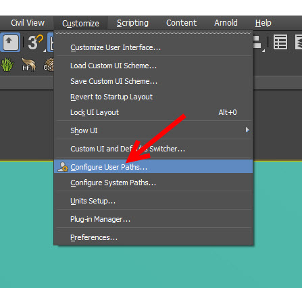Click the align toolbar icon with flyout
302x288 pixels.
259,43
